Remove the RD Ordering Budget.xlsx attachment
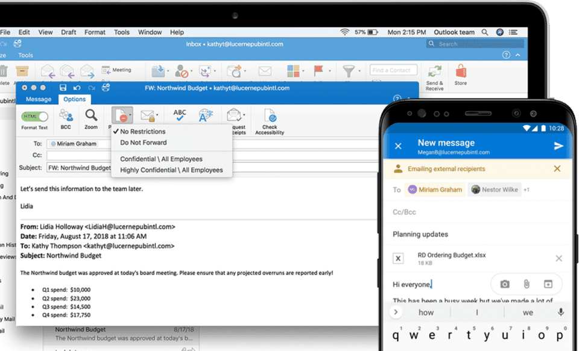 coord(558,258)
